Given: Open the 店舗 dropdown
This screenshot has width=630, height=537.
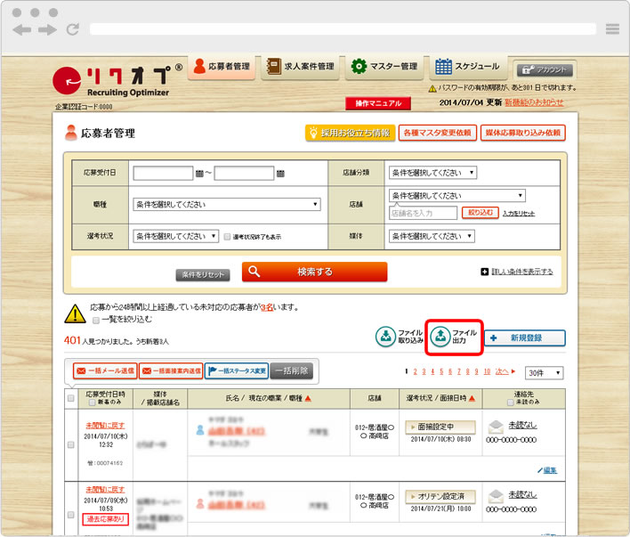Looking at the screenshot, I should coord(456,196).
